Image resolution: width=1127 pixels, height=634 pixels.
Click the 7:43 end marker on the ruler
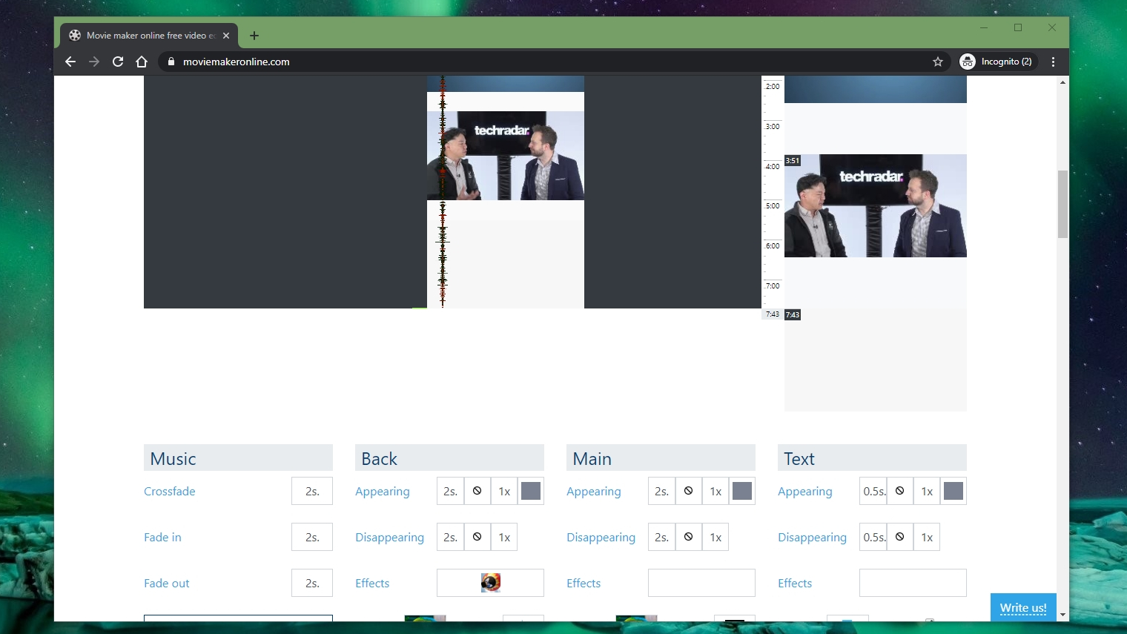[773, 314]
